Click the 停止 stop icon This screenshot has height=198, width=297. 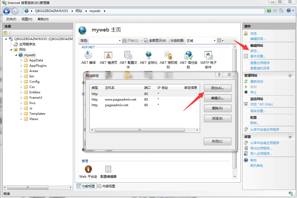[x=246, y=93]
